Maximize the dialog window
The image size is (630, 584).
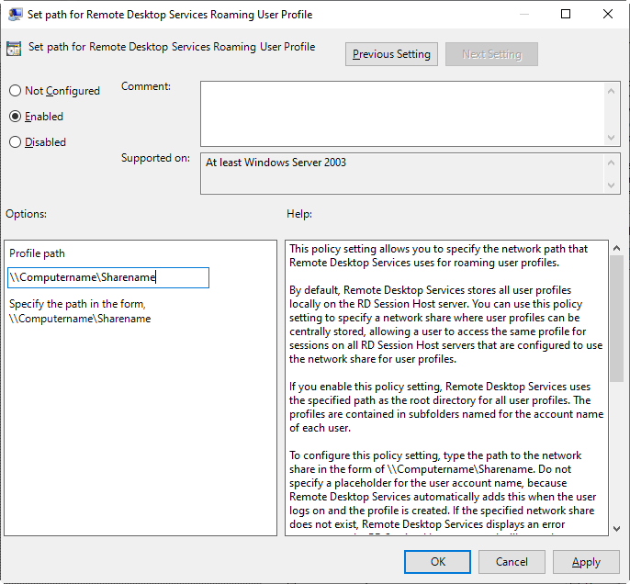pos(566,14)
